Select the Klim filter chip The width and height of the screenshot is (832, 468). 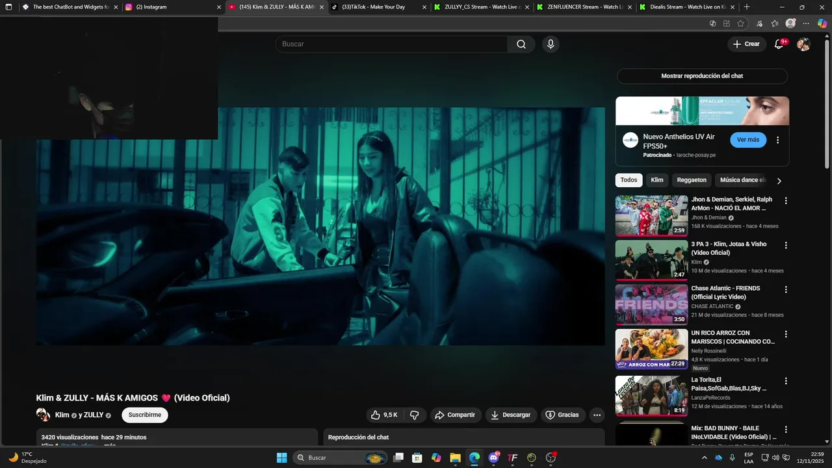(x=657, y=180)
